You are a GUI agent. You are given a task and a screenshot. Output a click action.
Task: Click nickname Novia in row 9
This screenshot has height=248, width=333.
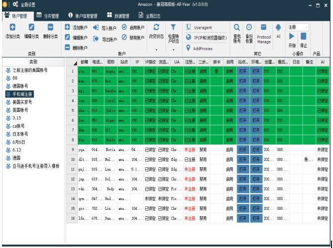point(111,150)
